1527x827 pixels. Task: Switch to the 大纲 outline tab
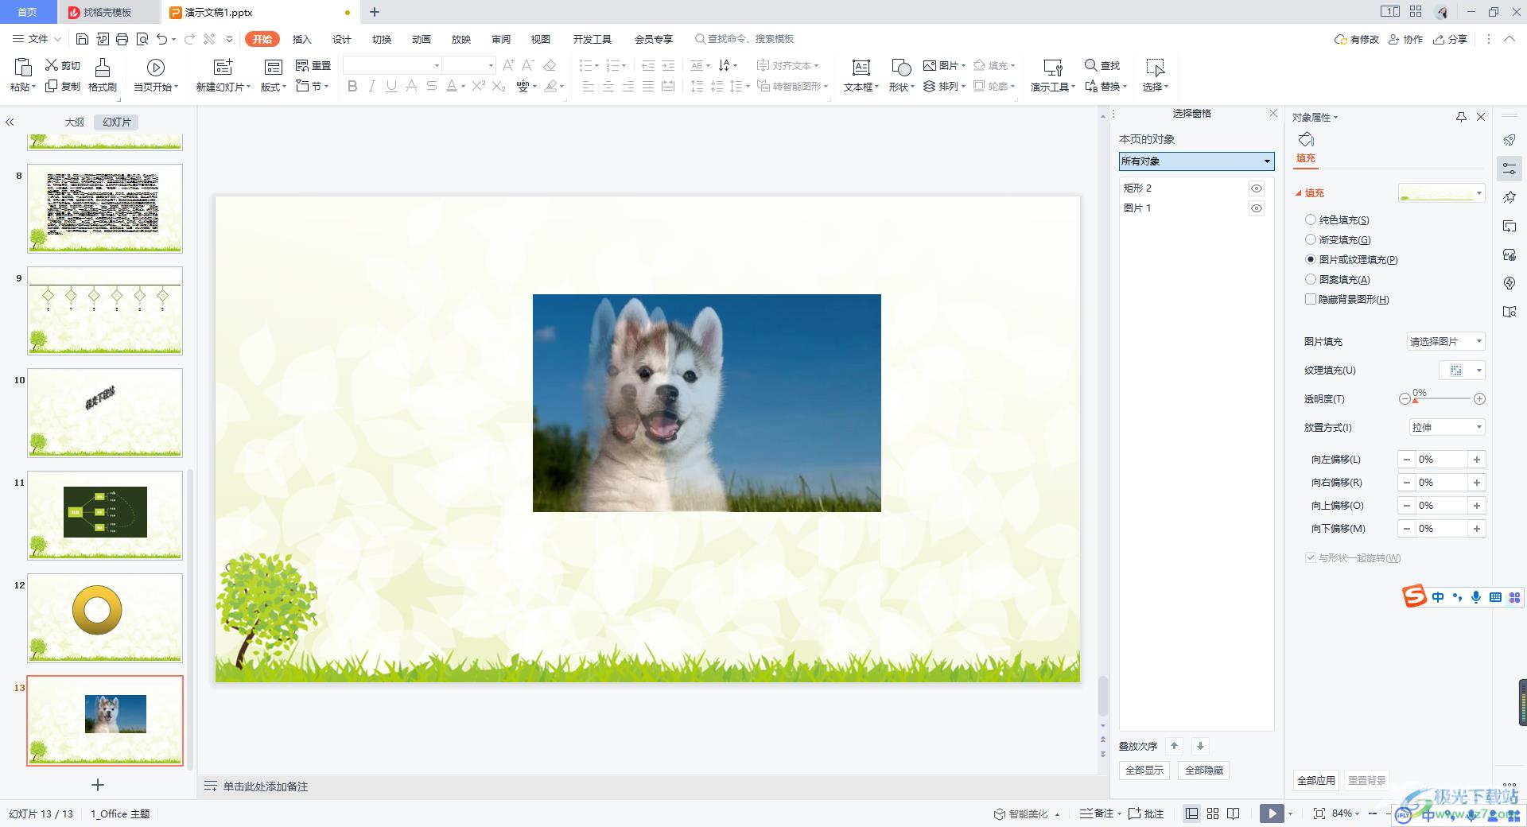(x=75, y=122)
